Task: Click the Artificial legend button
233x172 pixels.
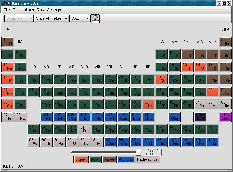Action: pyautogui.click(x=126, y=159)
